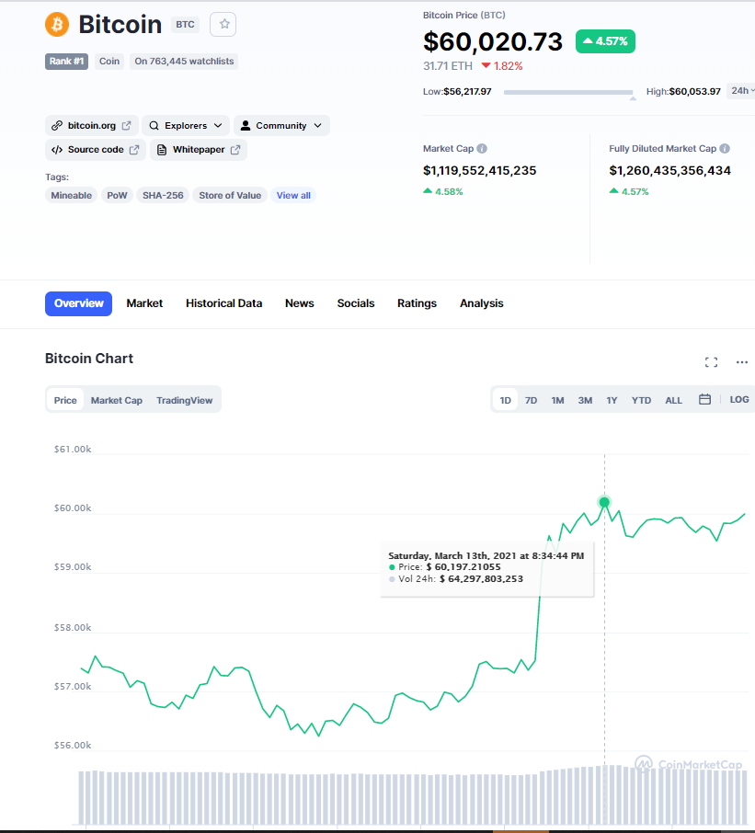Select the 1D chart range
Image resolution: width=755 pixels, height=833 pixels.
click(x=505, y=400)
